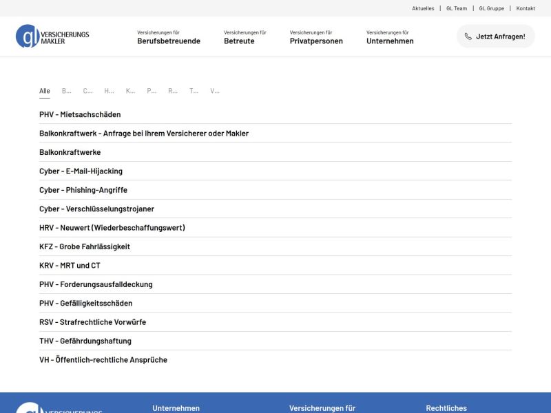The image size is (551, 413).
Task: Open the Kontakt link
Action: click(526, 8)
